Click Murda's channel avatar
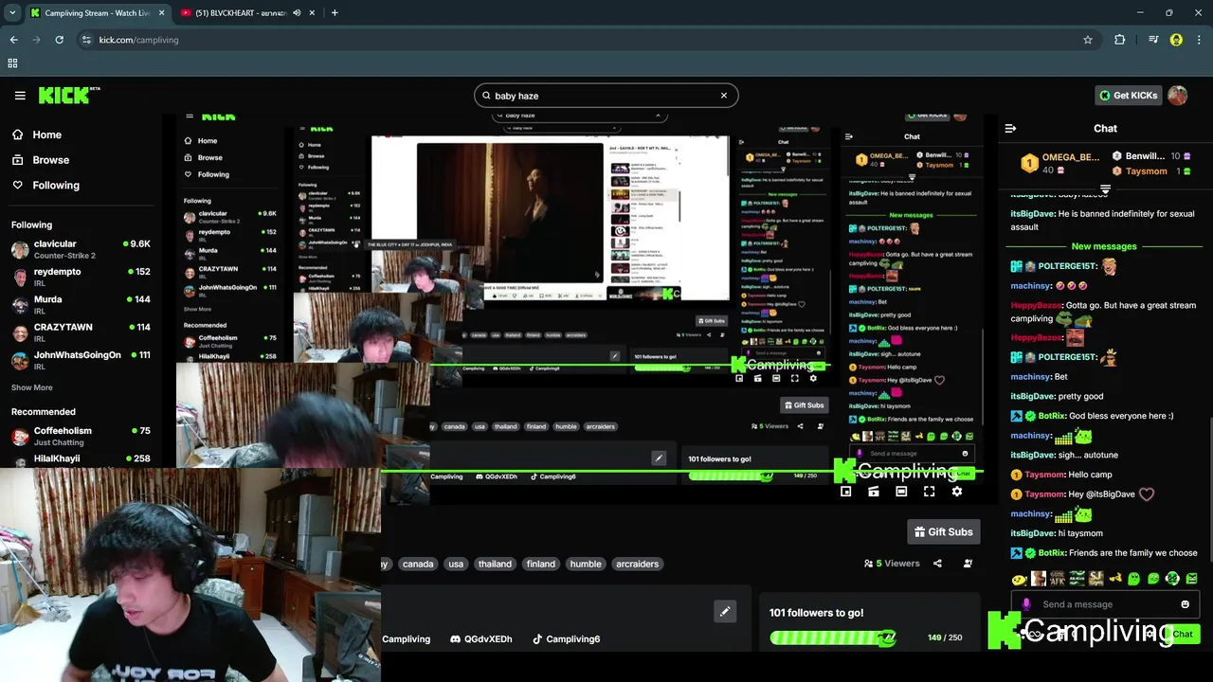This screenshot has width=1213, height=682. pyautogui.click(x=20, y=305)
